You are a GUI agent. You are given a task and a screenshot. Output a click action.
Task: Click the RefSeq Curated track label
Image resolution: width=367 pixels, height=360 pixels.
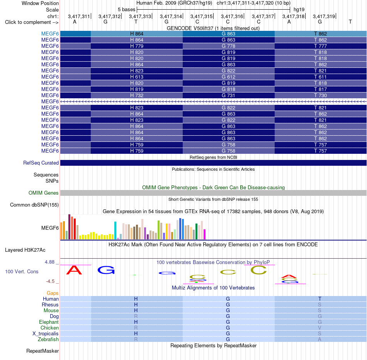click(41, 163)
